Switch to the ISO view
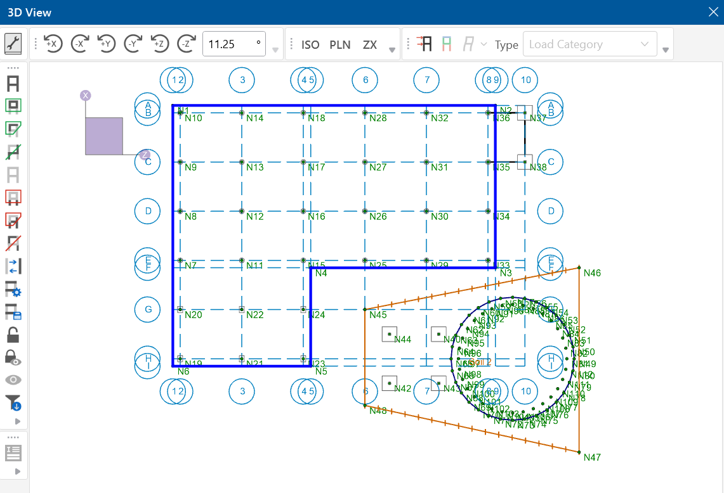 click(x=310, y=44)
